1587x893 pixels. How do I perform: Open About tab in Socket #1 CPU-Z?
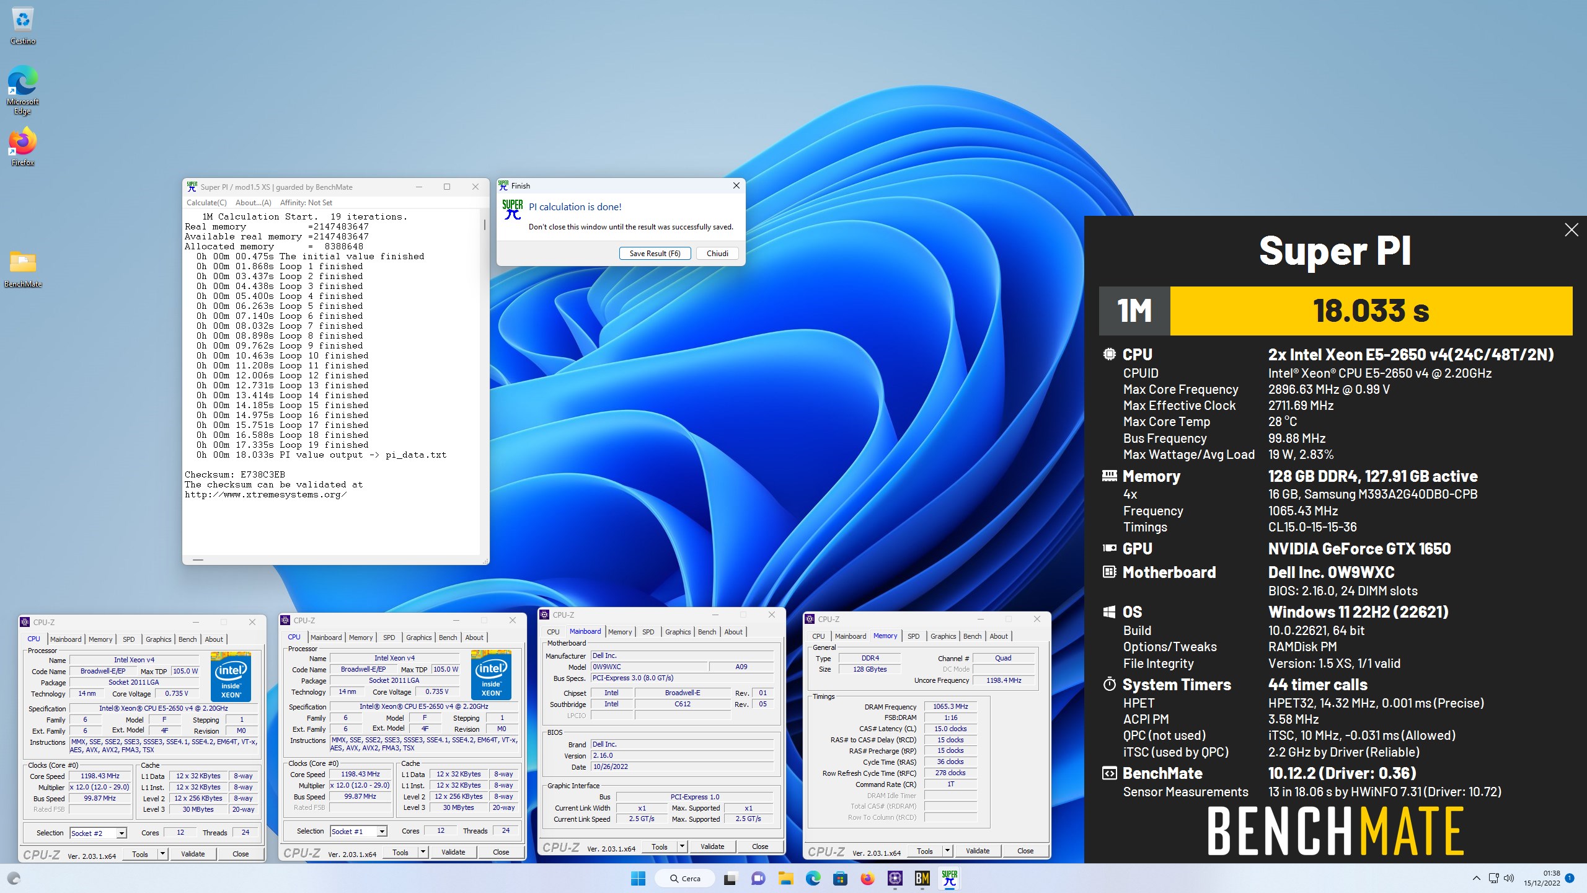point(474,638)
